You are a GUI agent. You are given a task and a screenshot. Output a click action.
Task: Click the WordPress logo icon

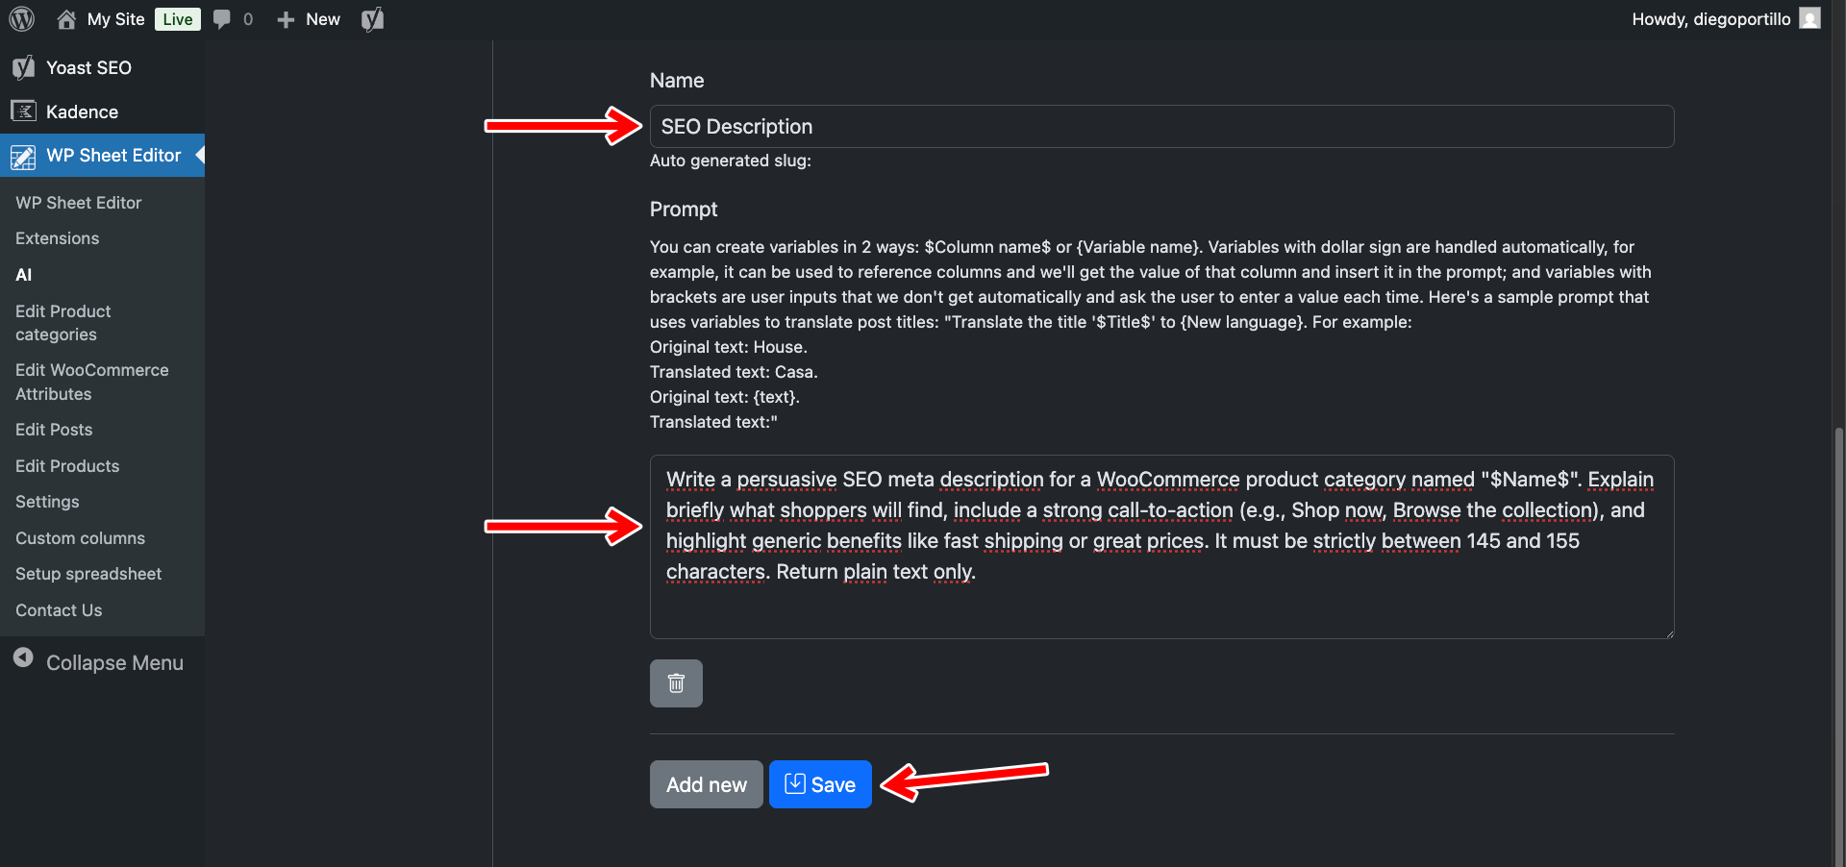coord(22,19)
